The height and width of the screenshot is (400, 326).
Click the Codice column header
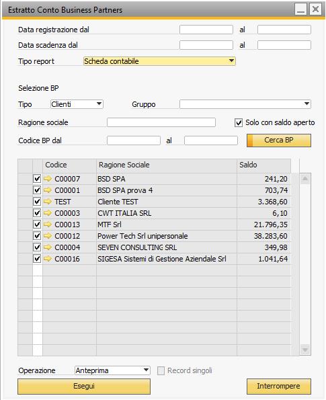(69, 165)
